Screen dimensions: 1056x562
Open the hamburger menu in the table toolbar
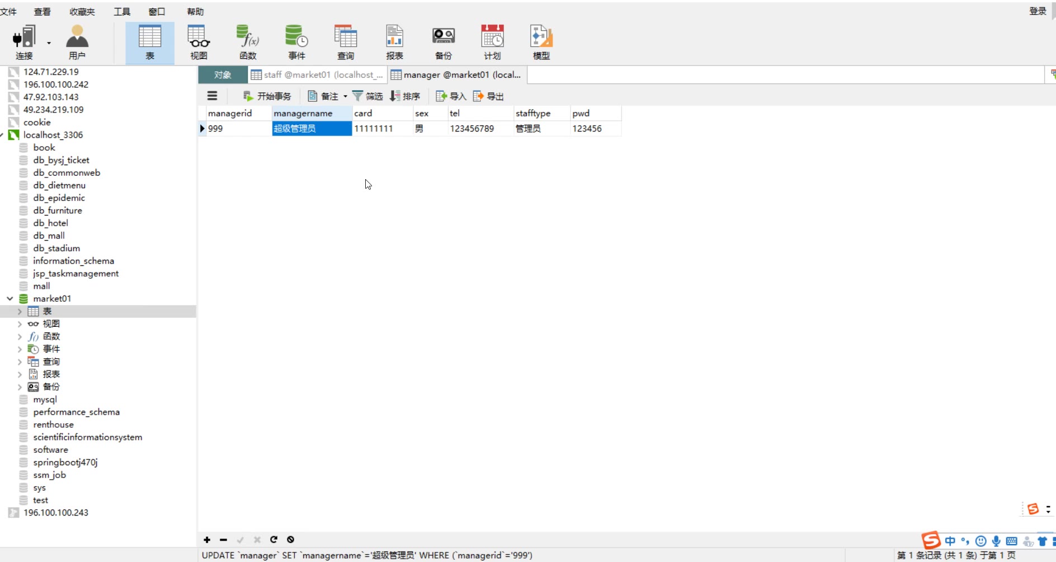point(212,96)
